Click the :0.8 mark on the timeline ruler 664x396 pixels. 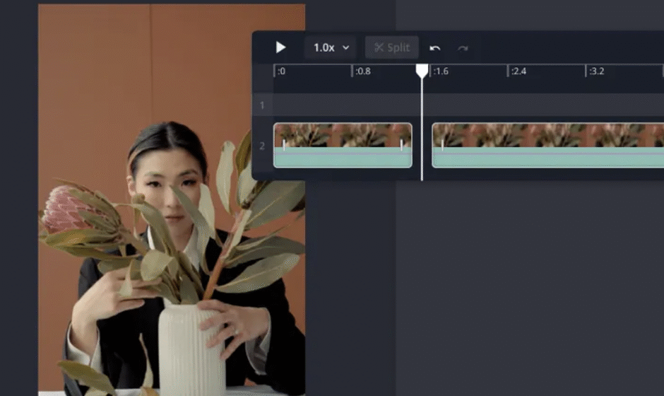(363, 71)
